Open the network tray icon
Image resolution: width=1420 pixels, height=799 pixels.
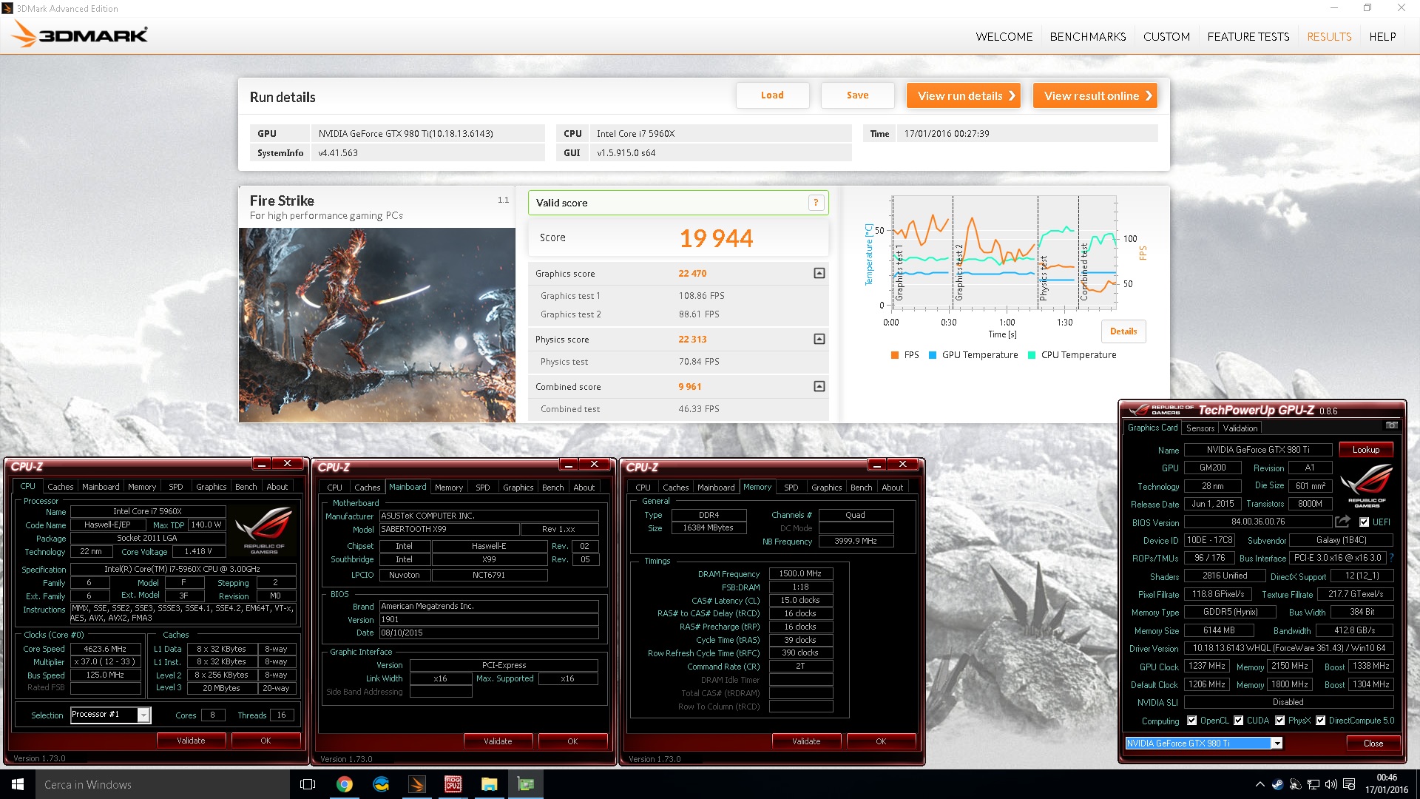(1313, 784)
